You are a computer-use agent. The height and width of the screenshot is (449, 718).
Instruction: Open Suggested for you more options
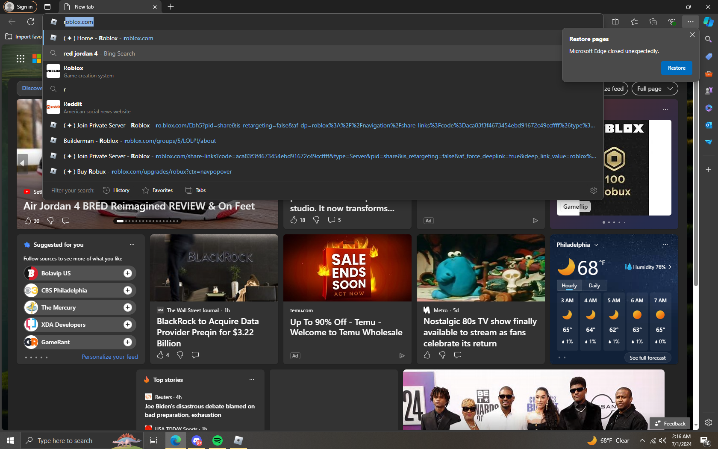132,245
